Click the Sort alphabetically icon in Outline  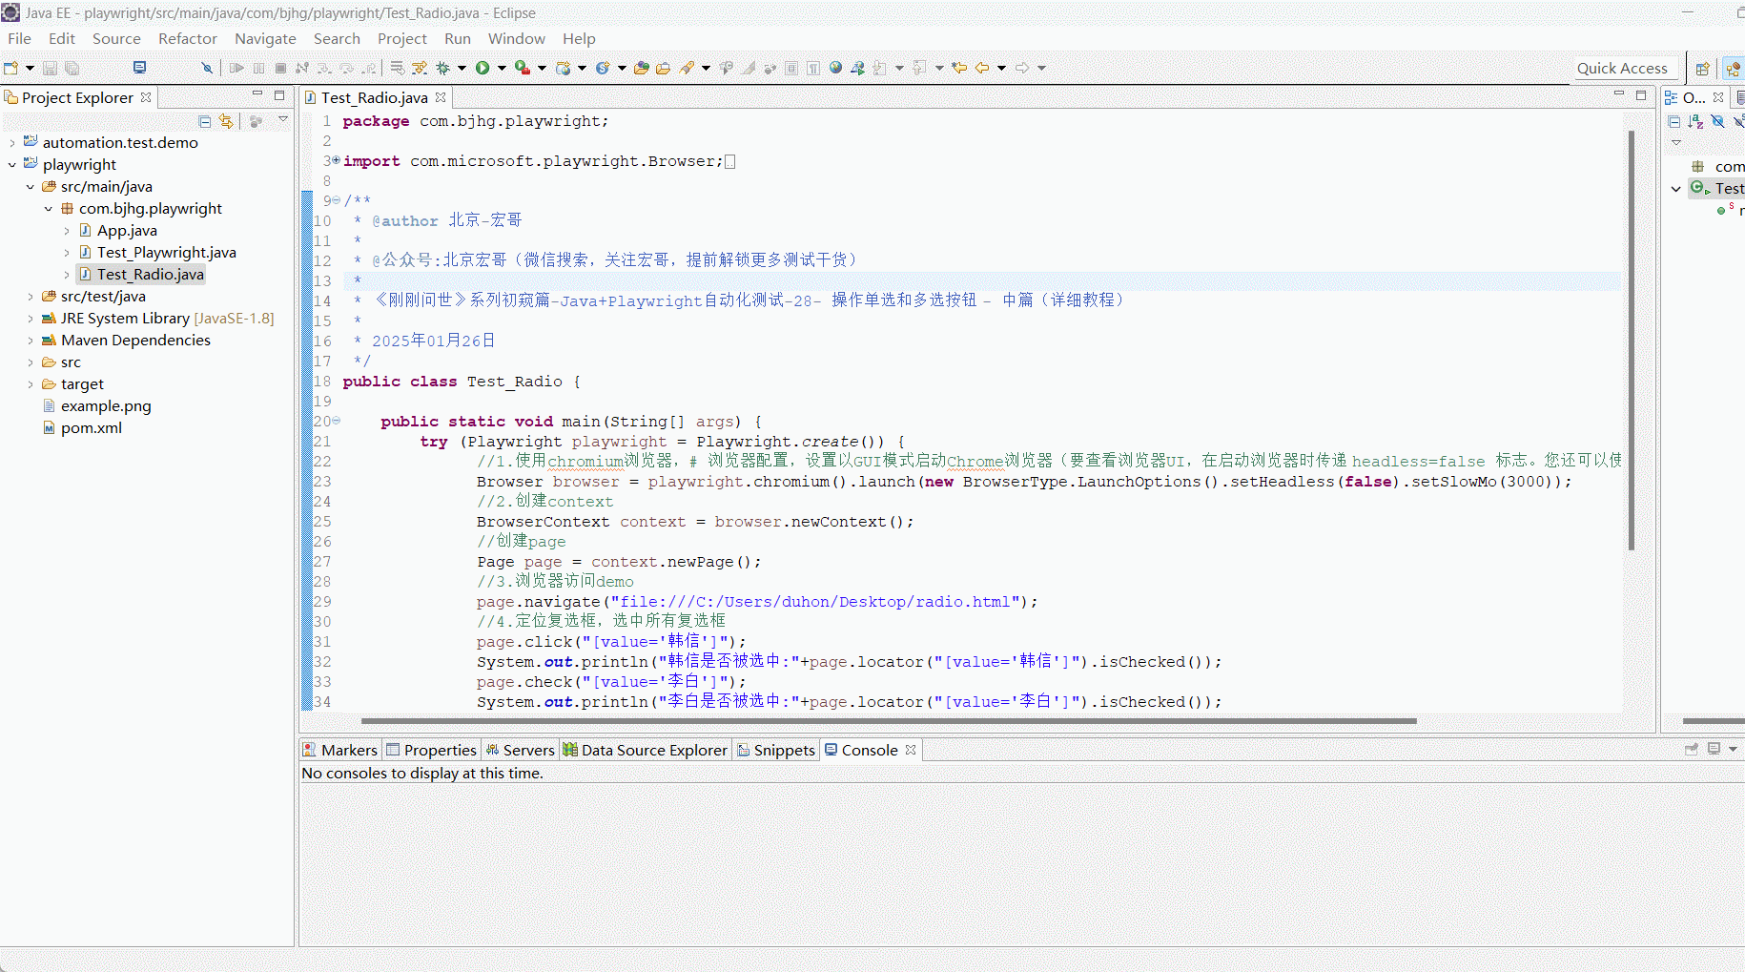tap(1695, 121)
